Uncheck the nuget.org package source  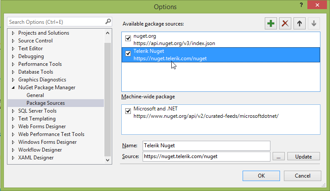click(128, 39)
